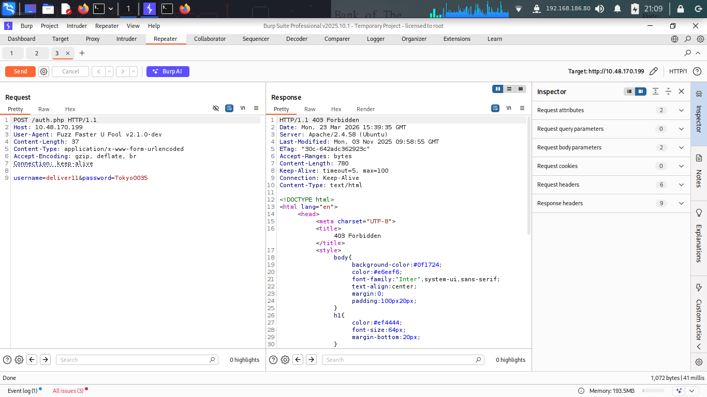
Task: Click the memory usage bar
Action: coord(653,391)
